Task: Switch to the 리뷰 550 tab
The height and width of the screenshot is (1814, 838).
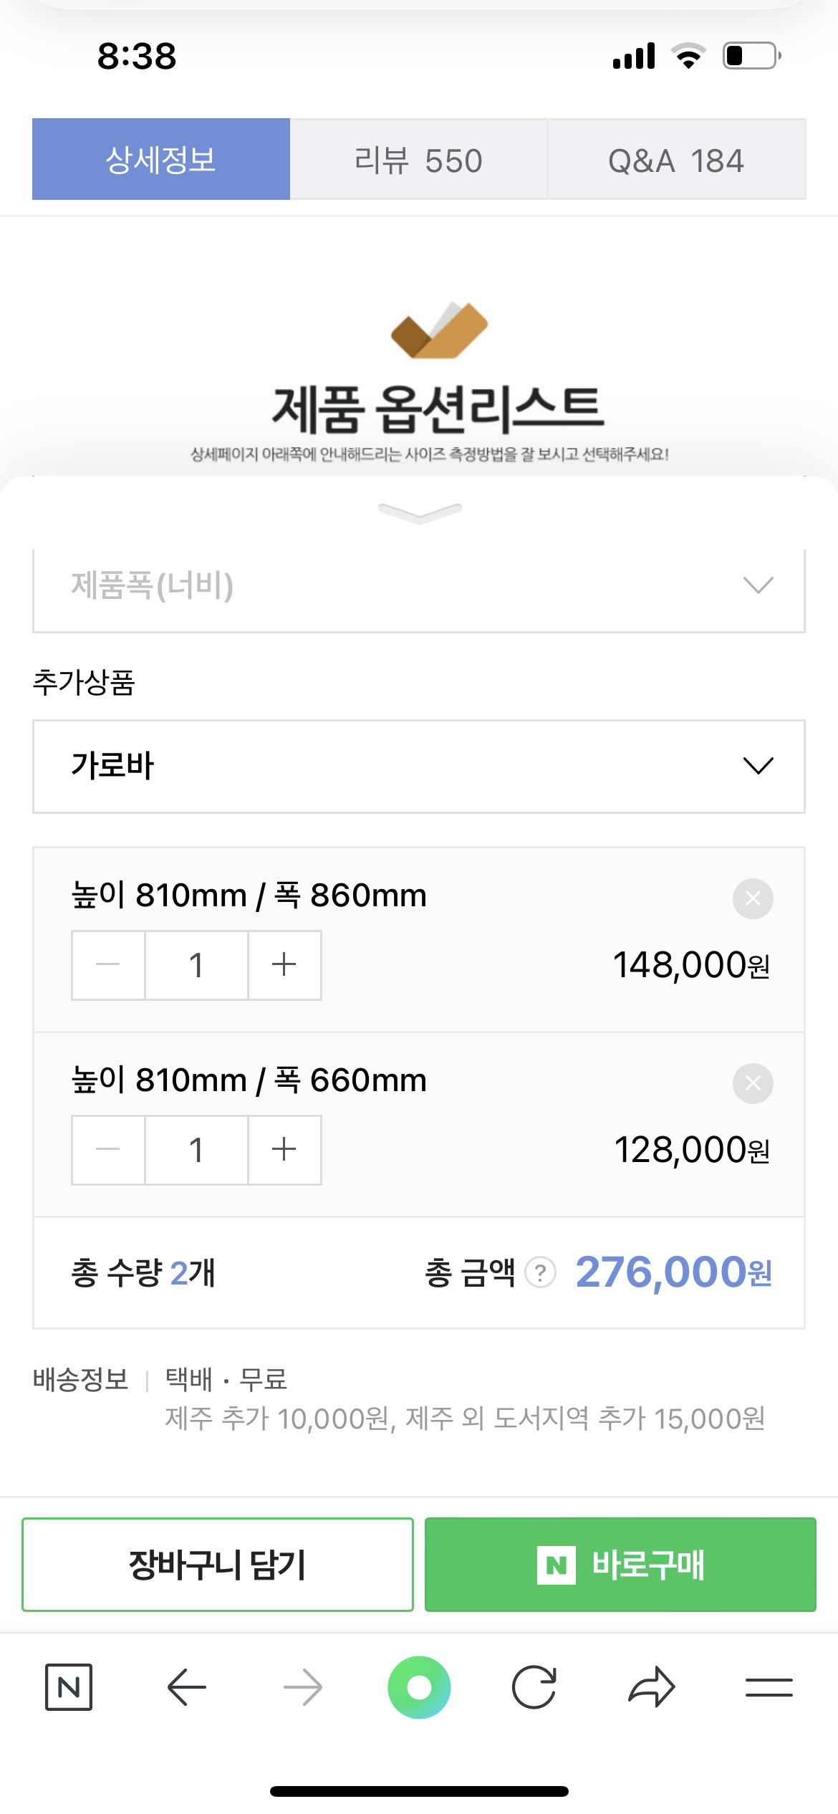Action: tap(419, 160)
